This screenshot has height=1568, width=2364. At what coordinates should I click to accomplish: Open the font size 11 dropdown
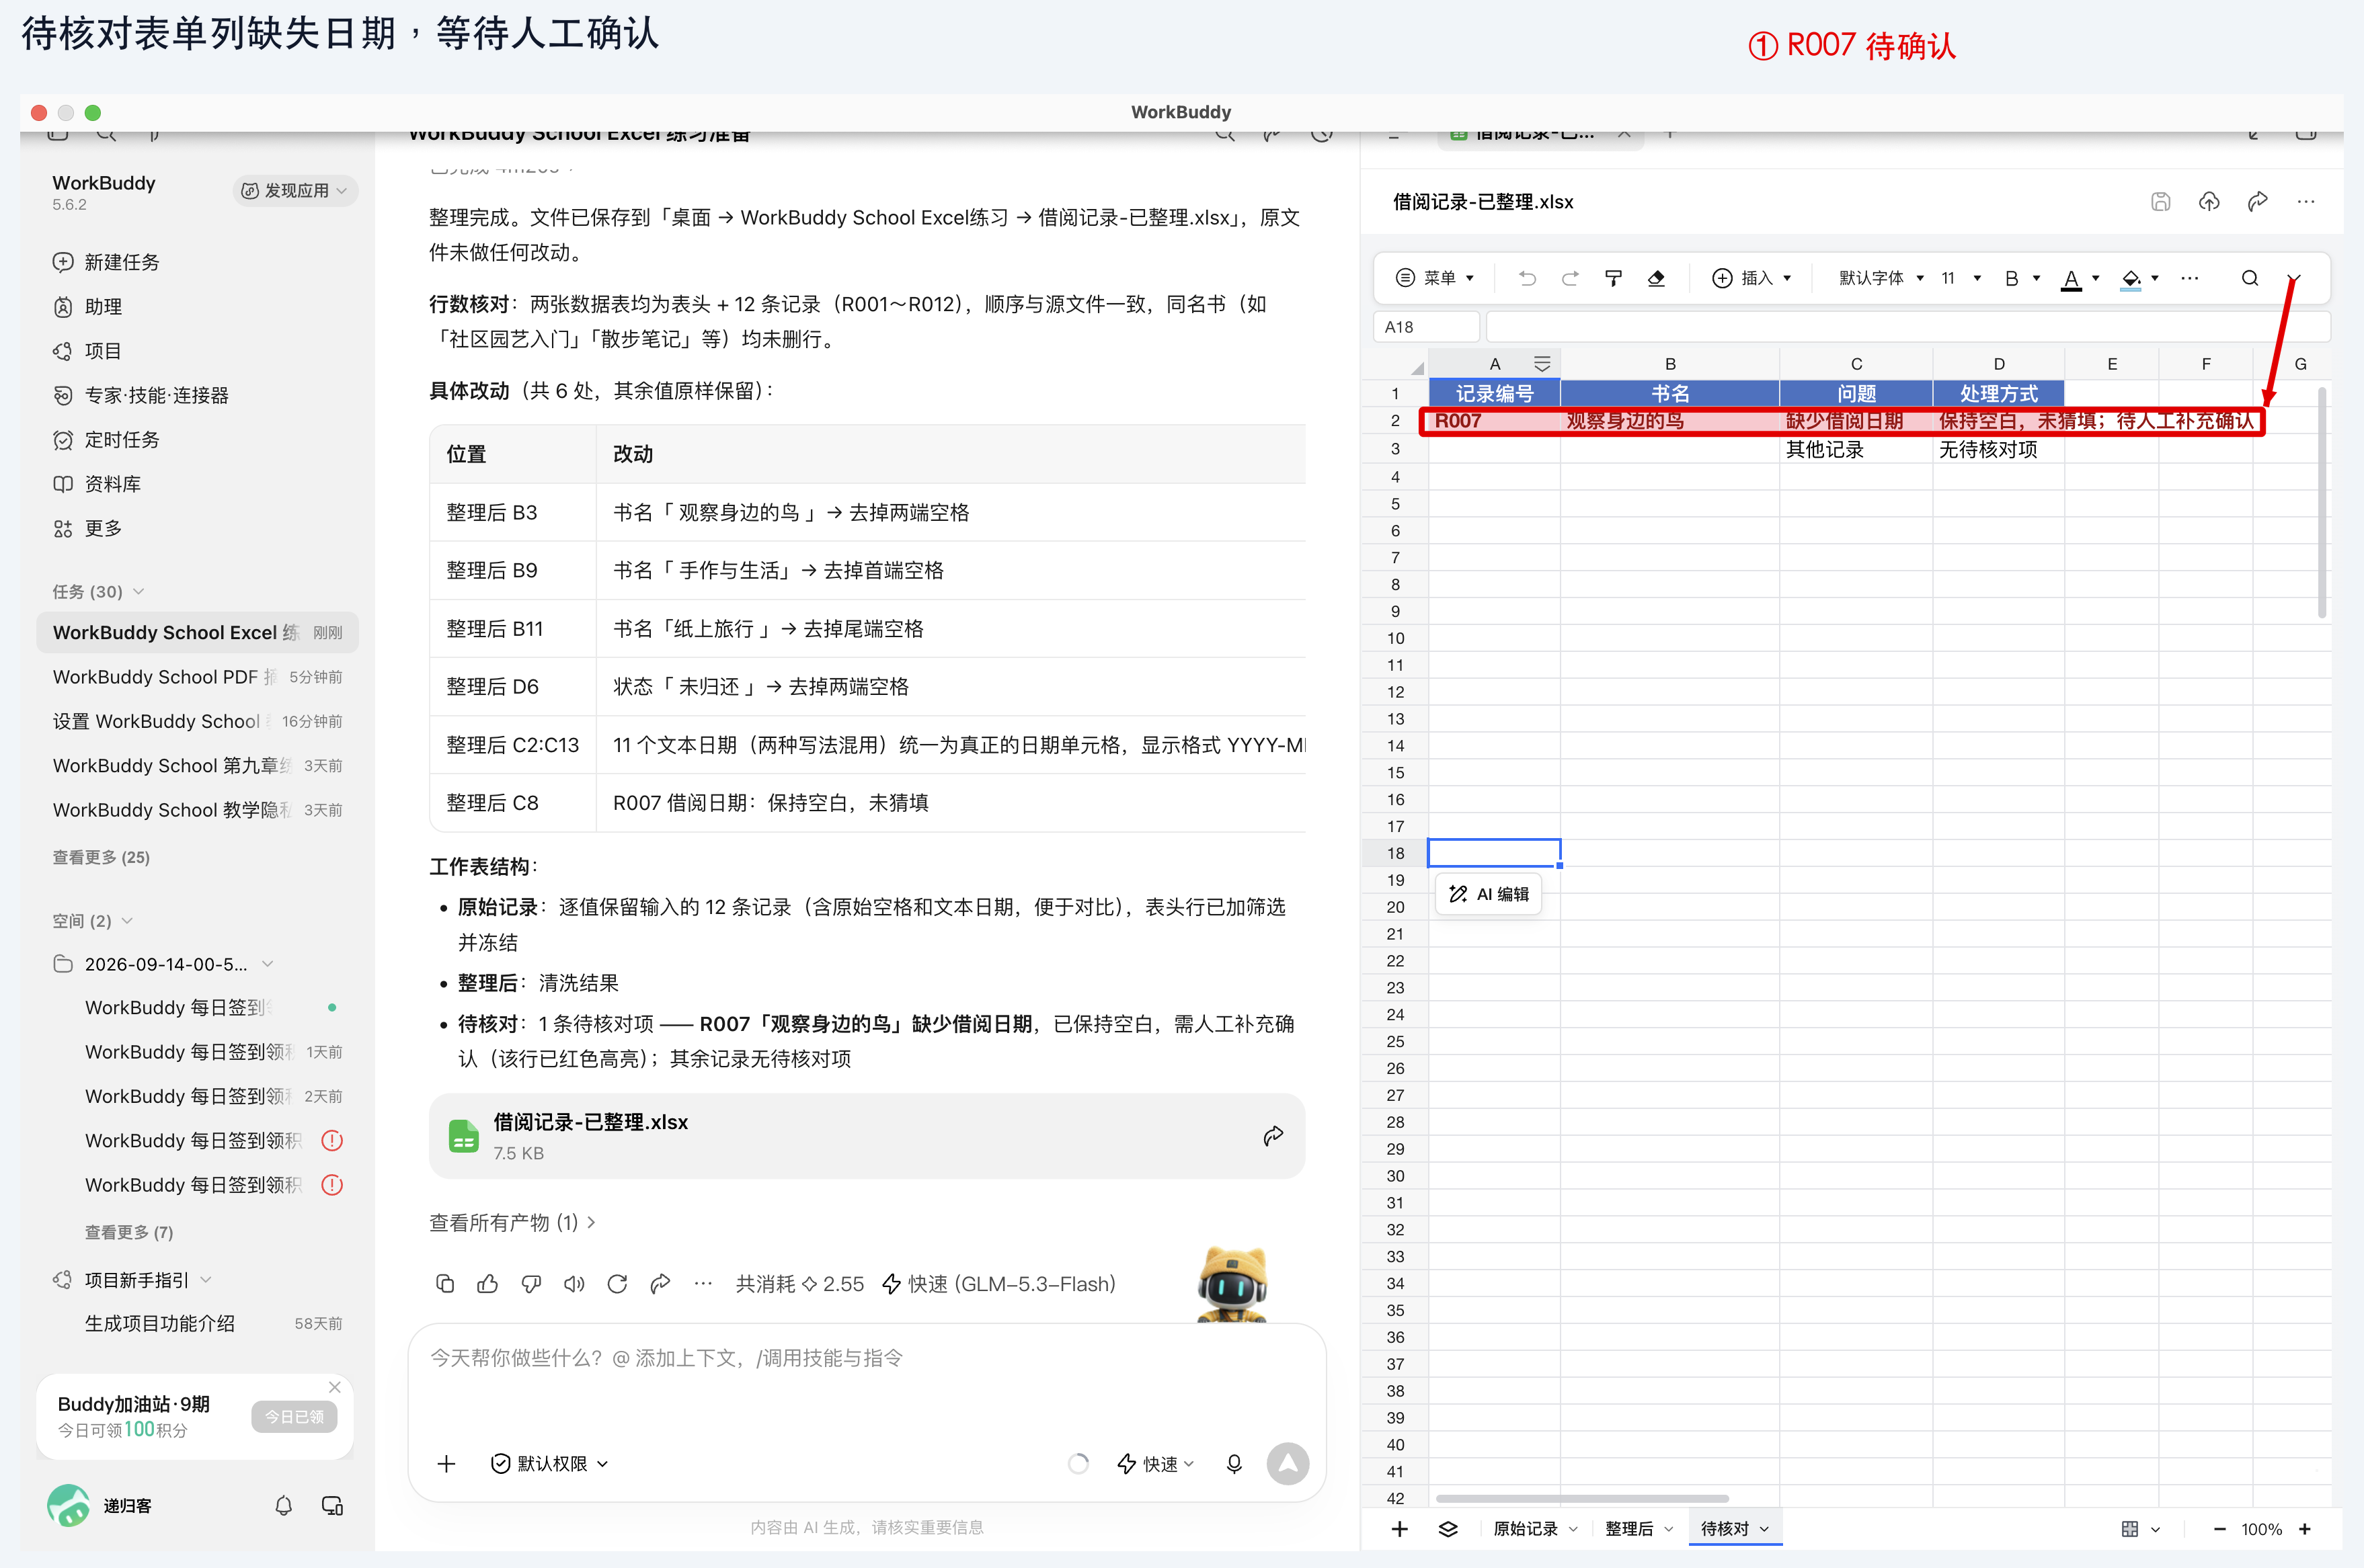[x=1961, y=278]
